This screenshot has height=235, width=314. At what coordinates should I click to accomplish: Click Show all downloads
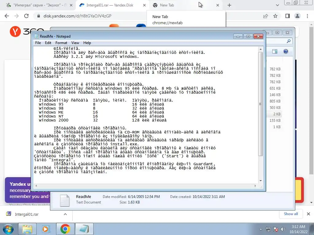[291, 214]
